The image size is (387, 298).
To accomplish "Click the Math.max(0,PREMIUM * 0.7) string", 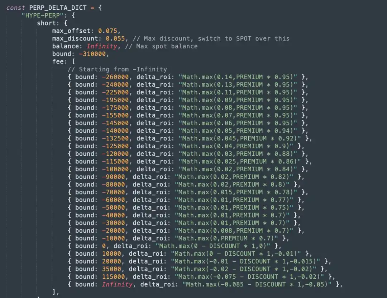I will (x=226, y=238).
